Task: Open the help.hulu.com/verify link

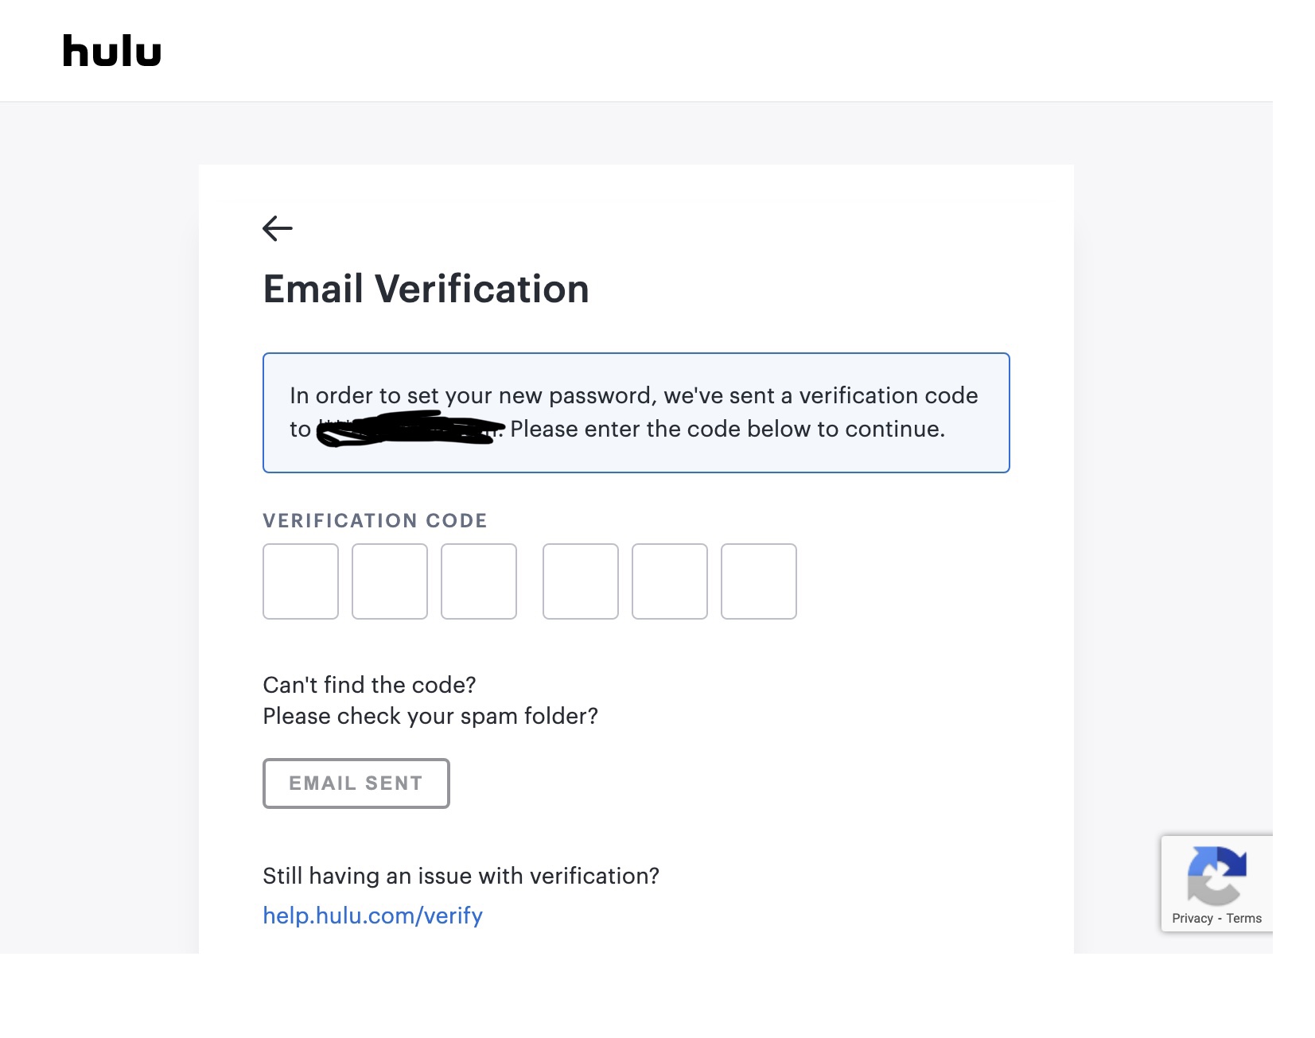Action: (x=372, y=916)
